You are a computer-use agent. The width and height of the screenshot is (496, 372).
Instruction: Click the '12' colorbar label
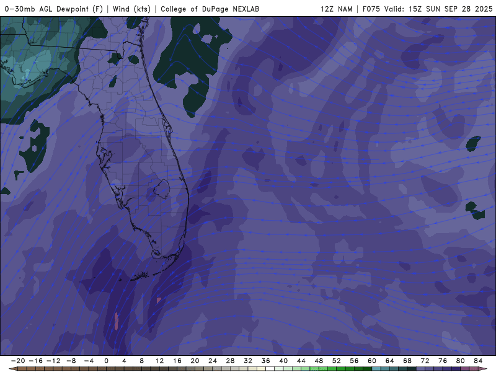(159, 361)
